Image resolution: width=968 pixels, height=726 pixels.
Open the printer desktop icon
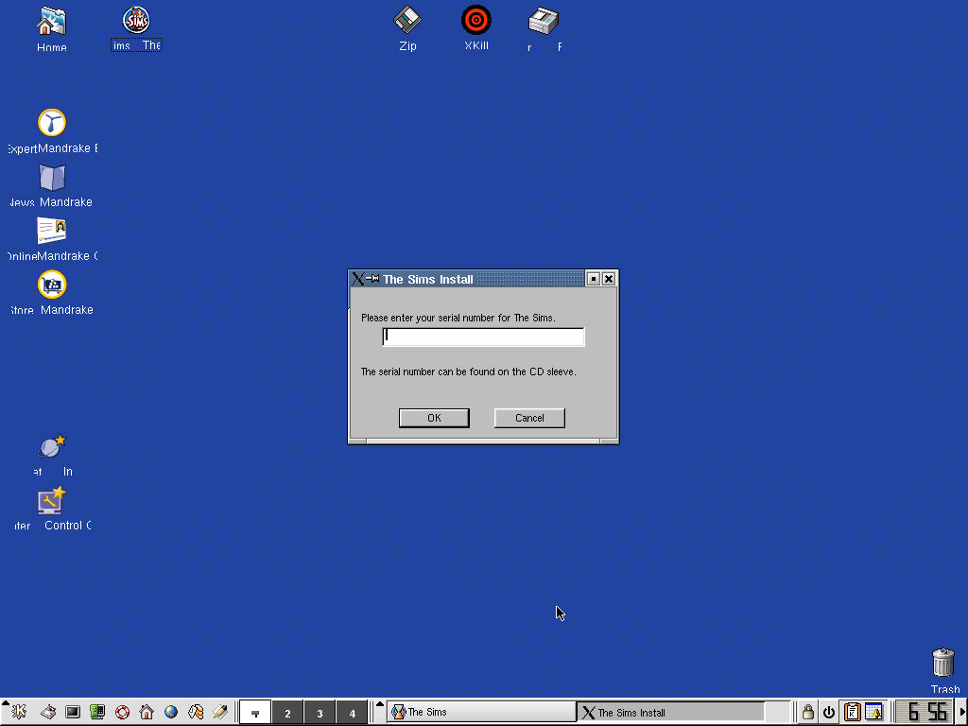[x=544, y=21]
